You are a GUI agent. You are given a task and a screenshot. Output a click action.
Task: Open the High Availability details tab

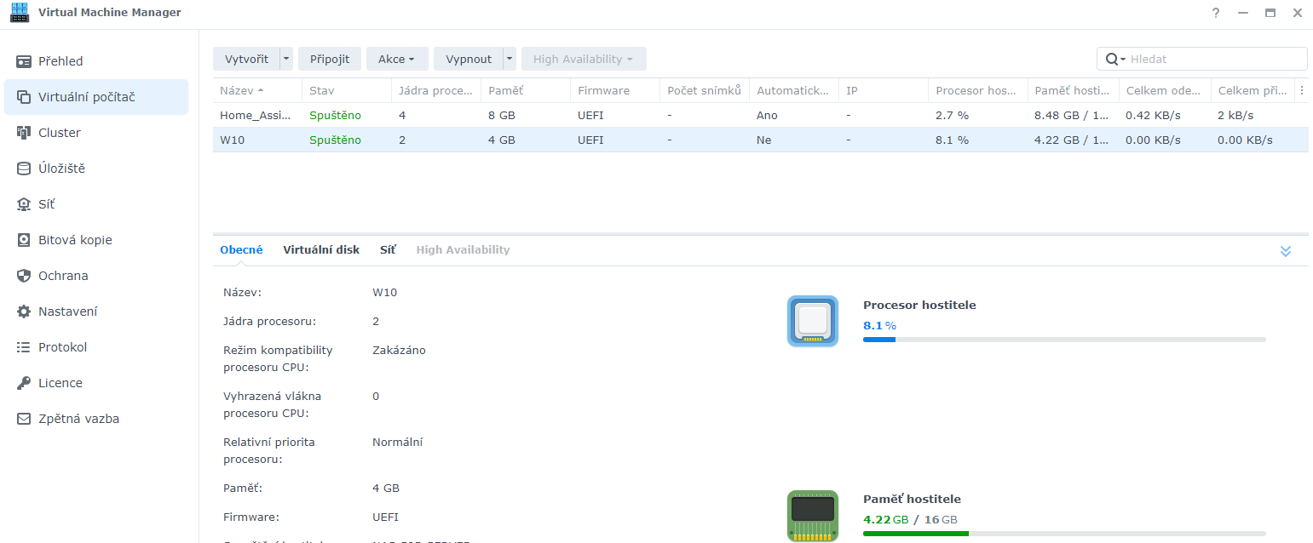pyautogui.click(x=463, y=250)
